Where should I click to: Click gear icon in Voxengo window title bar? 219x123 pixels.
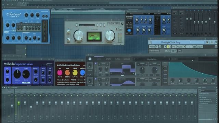pos(151,39)
